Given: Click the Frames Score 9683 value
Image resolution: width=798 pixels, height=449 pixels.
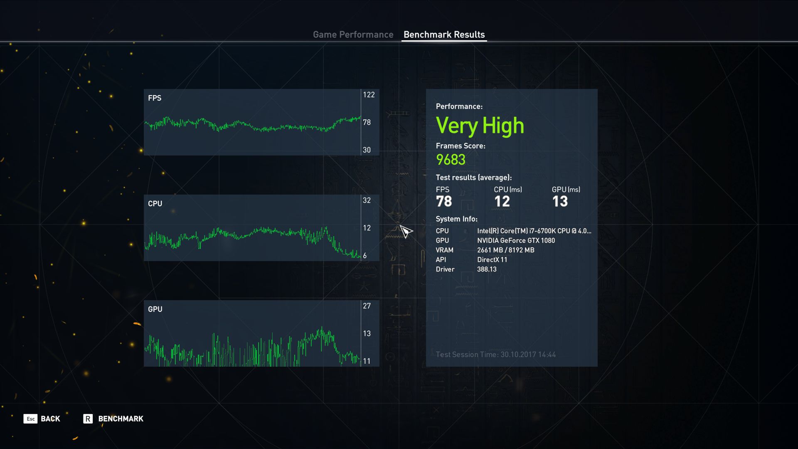Looking at the screenshot, I should click(451, 160).
